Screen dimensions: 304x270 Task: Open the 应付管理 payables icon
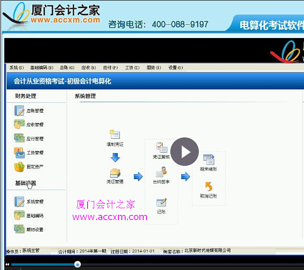click(20, 138)
